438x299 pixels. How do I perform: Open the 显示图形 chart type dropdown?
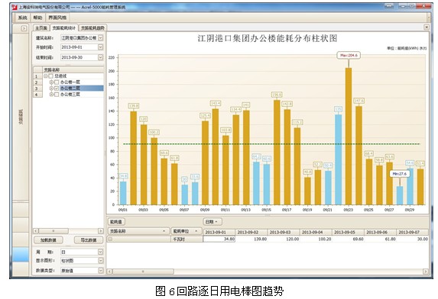(x=101, y=261)
